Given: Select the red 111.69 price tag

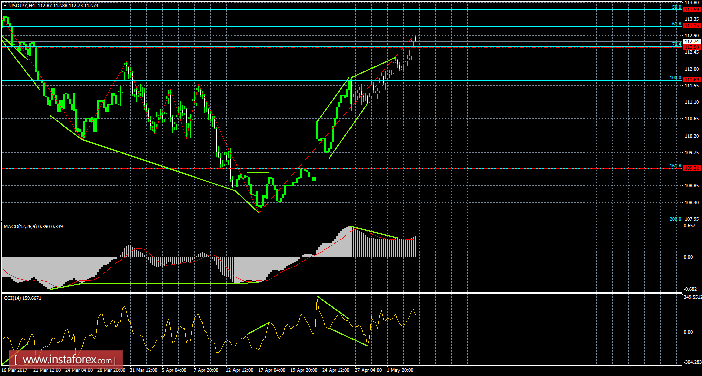Looking at the screenshot, I should tap(692, 80).
